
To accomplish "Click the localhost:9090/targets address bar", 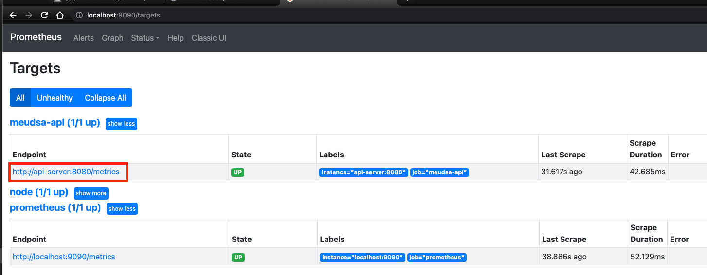I will pos(124,15).
